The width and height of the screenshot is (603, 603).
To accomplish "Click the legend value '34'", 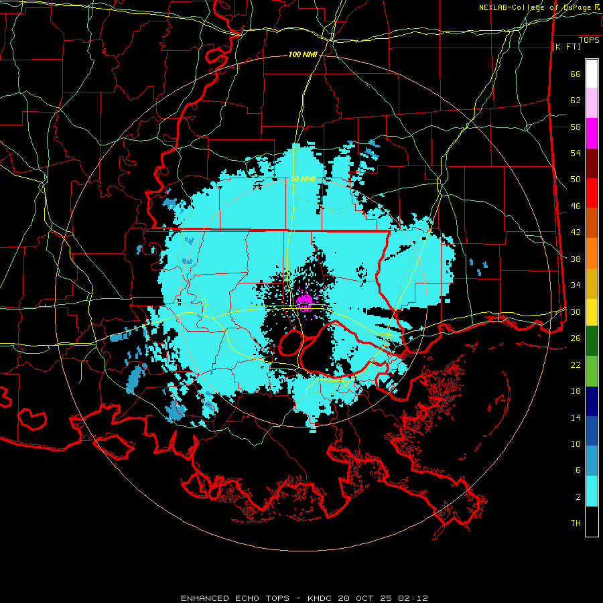I will point(576,285).
